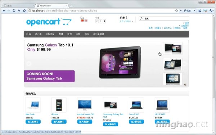Image resolution: width=216 pixels, height=135 pixels.
Task: Open 购物车 link in the top links row
Action: point(177,28)
